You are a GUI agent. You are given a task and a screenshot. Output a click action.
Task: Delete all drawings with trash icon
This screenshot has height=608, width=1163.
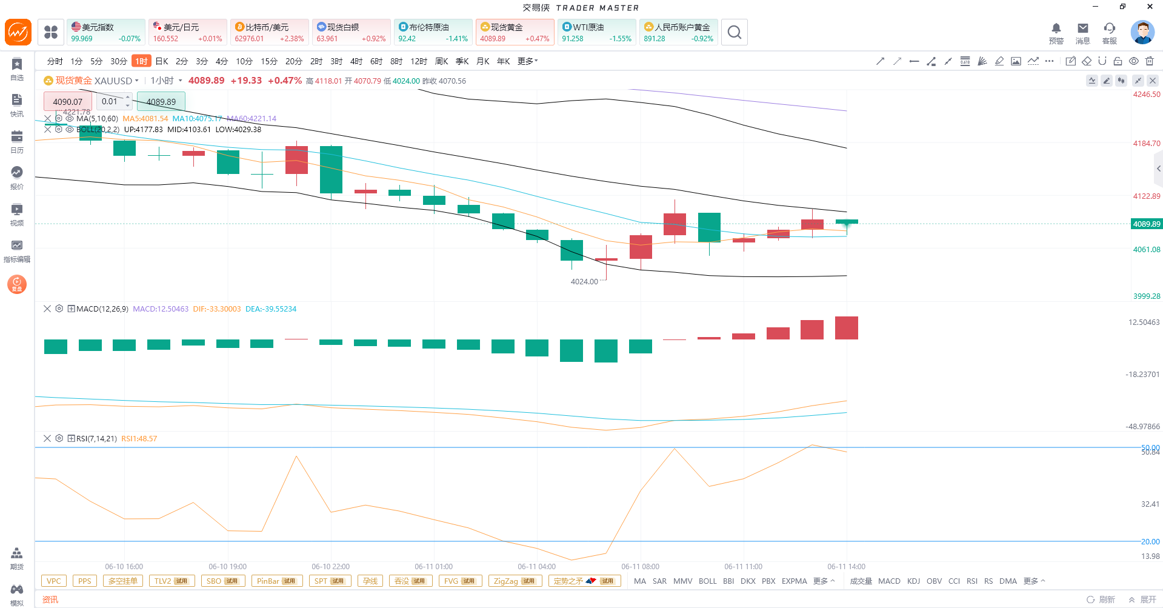coord(1150,61)
